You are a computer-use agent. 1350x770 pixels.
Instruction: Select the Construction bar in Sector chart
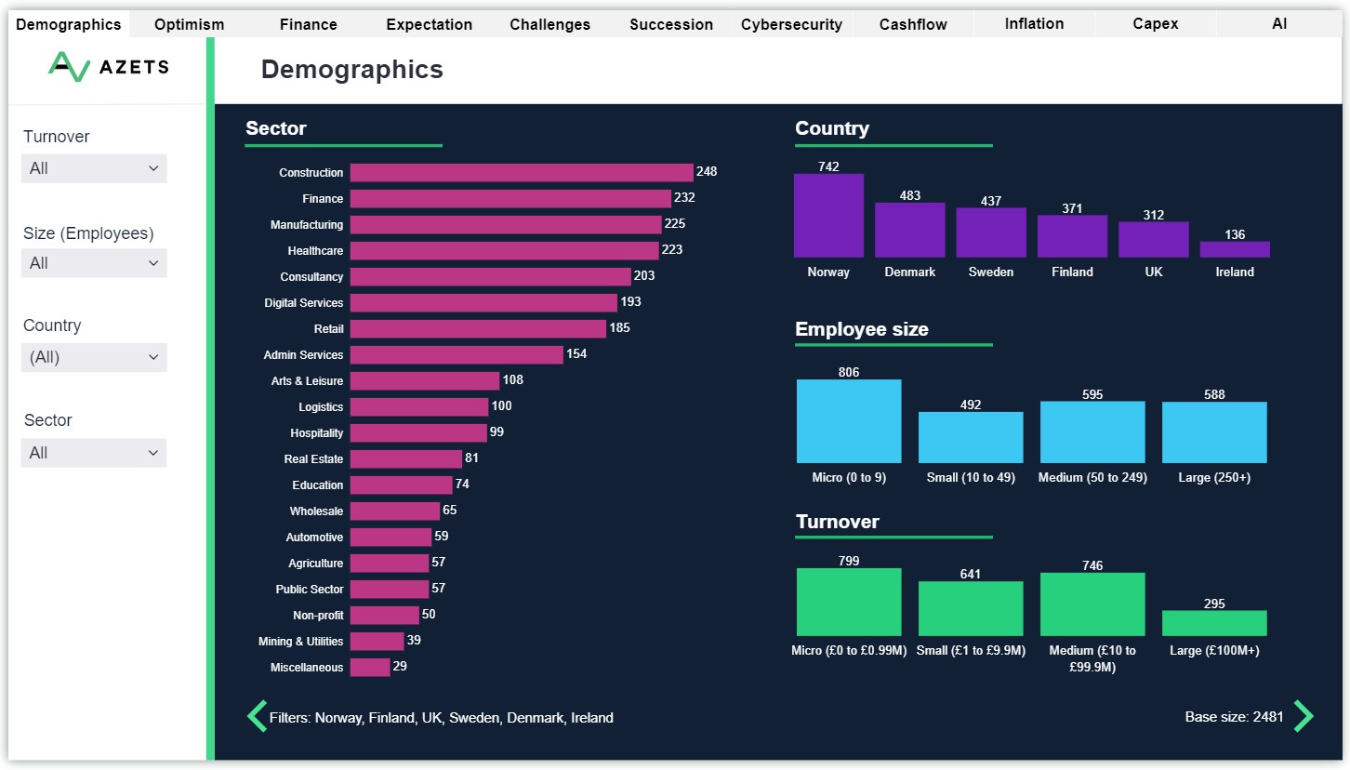[x=522, y=173]
